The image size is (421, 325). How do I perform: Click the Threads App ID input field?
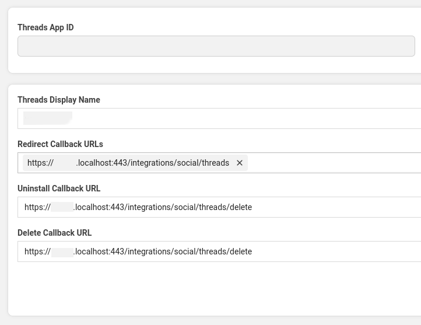point(216,46)
